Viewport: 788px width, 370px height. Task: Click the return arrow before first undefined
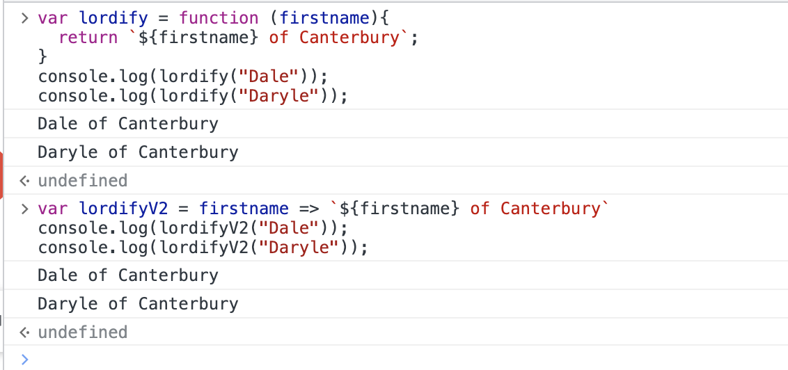coord(25,181)
